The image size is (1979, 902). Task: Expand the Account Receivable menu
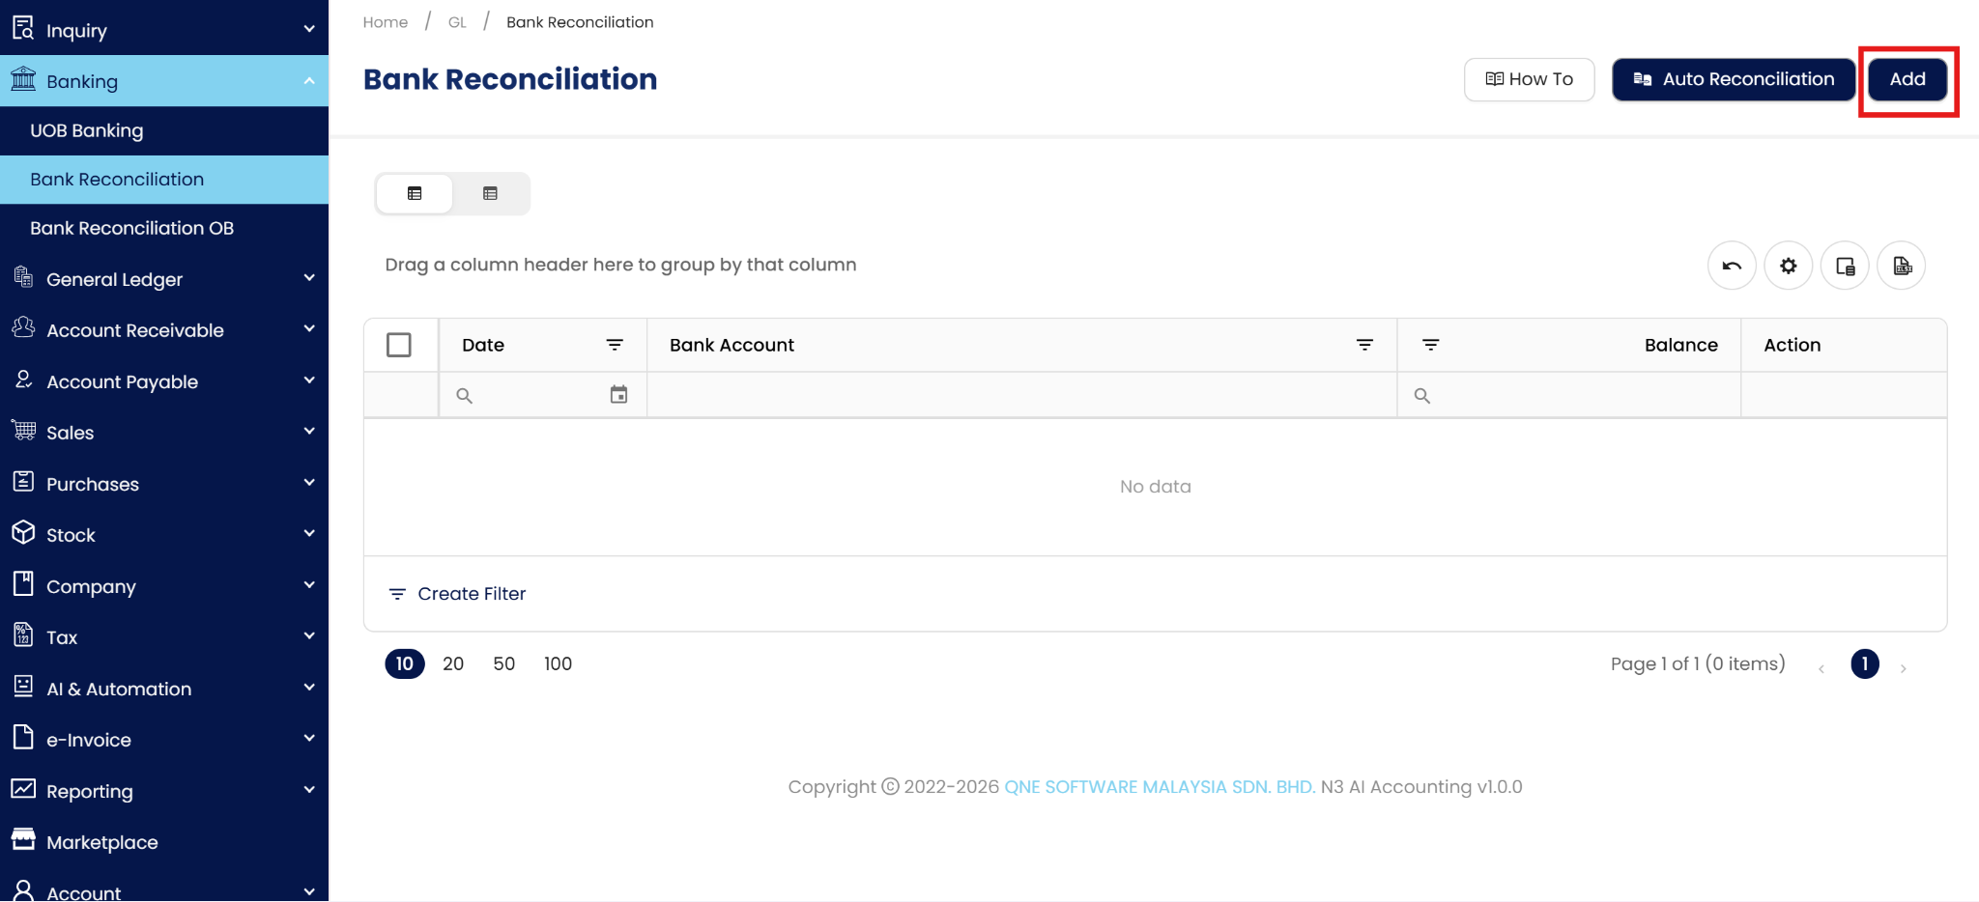point(164,330)
